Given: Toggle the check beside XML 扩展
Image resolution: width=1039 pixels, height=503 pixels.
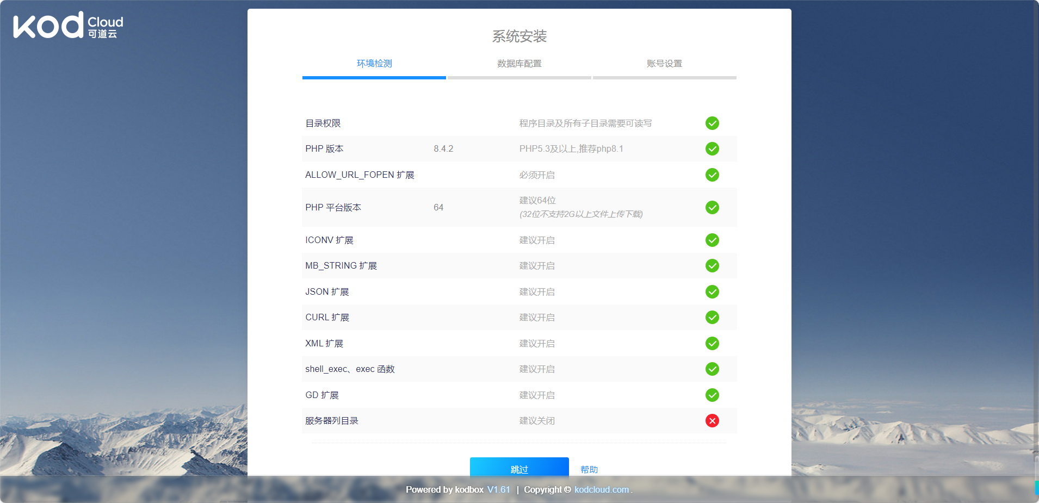Looking at the screenshot, I should 712,343.
